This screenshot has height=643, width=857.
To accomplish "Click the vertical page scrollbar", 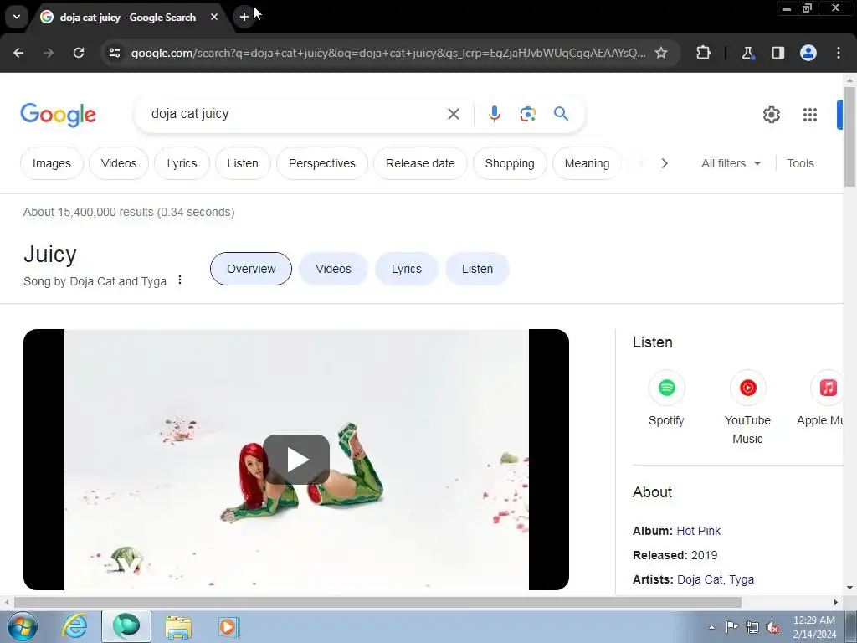I will [x=850, y=136].
